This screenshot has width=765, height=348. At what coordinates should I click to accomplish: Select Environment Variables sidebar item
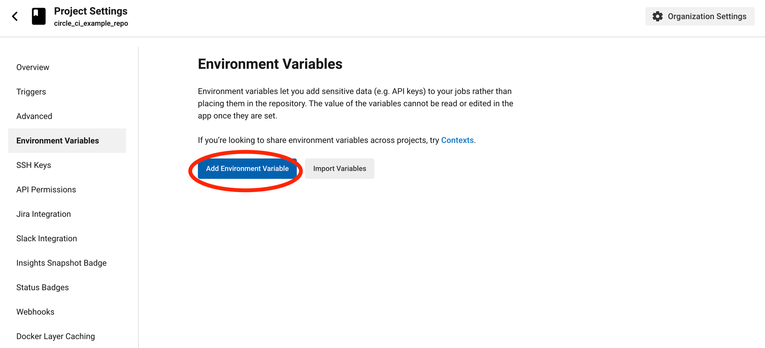click(58, 141)
